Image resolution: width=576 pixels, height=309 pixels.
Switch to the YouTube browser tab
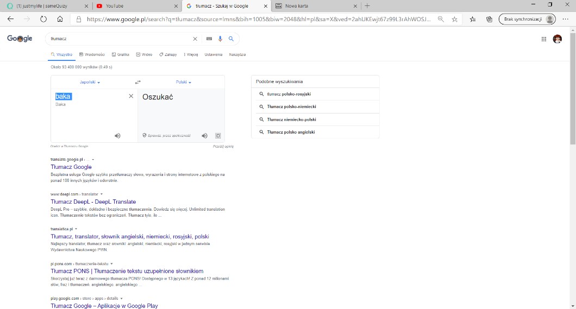click(x=135, y=5)
